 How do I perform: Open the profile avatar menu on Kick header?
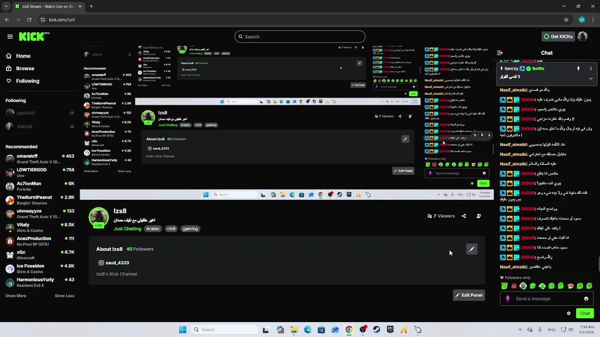[x=583, y=37]
